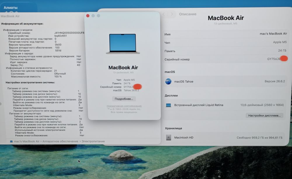Click Серийный номер row in settings
The width and height of the screenshot is (292, 179).
tap(226, 59)
